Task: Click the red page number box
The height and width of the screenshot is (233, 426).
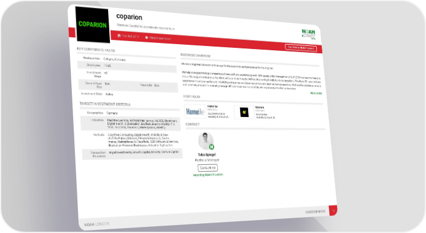Action: click(333, 210)
